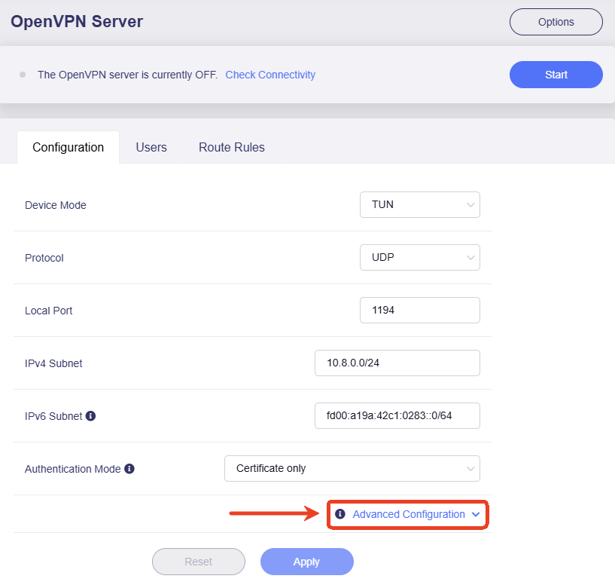This screenshot has height=588, width=615.
Task: Switch to the Route Rules tab
Action: click(232, 147)
